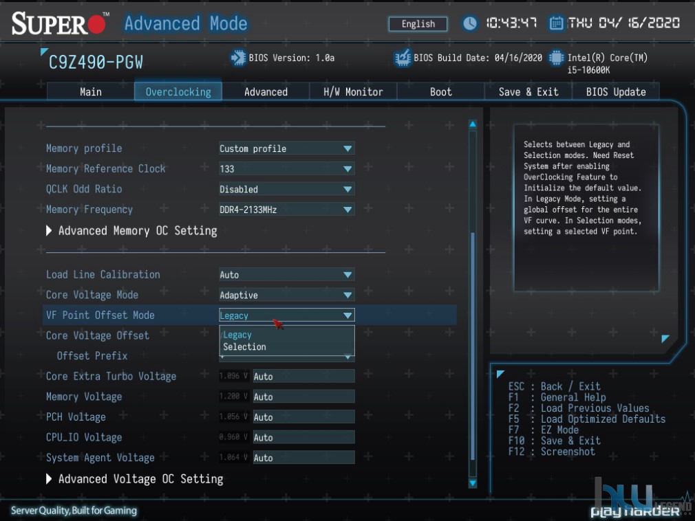Screen dimensions: 695x521
Task: Click the F2 Load Previous Values hint
Action: pos(579,408)
